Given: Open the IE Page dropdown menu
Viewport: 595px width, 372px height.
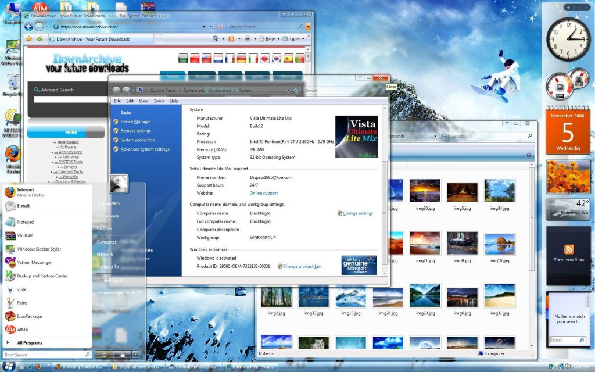Looking at the screenshot, I should click(270, 39).
